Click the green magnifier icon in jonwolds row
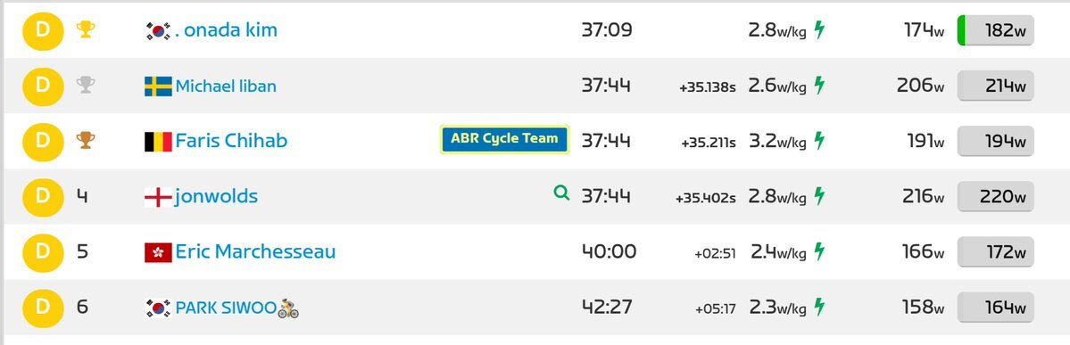 (561, 193)
